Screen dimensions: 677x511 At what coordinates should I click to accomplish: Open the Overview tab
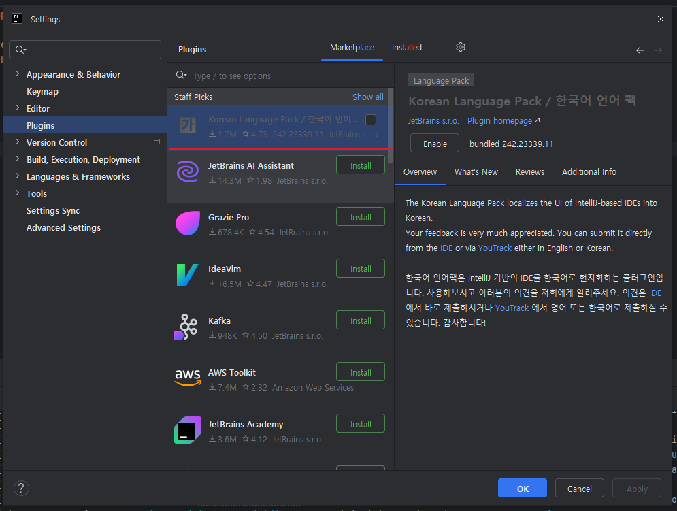point(420,172)
